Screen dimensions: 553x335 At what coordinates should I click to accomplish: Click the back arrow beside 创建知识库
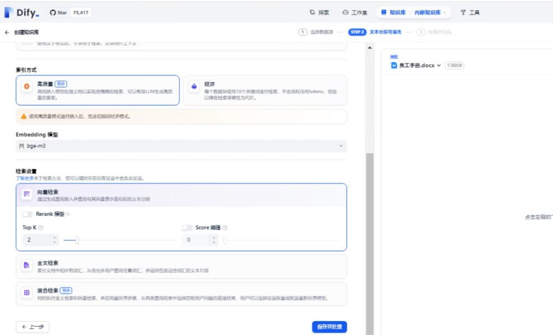click(x=7, y=32)
